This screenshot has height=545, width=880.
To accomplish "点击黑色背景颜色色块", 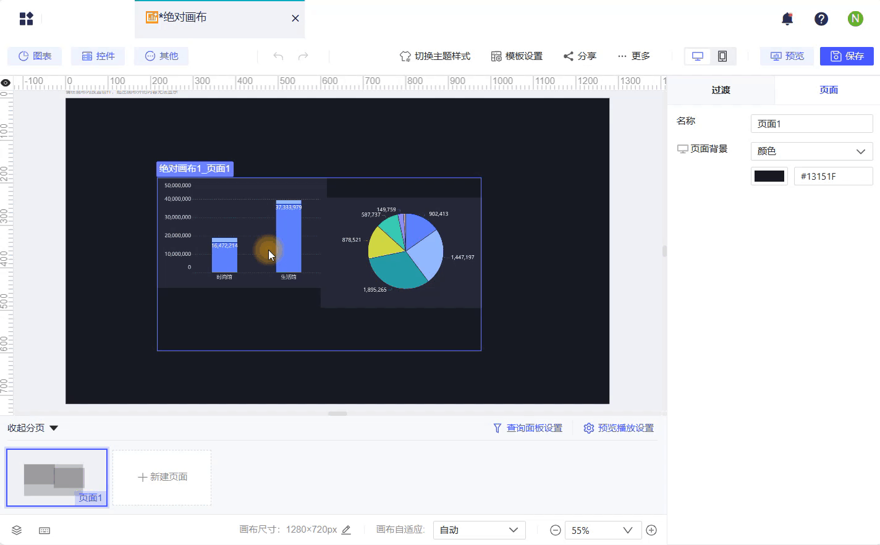I will 769,175.
